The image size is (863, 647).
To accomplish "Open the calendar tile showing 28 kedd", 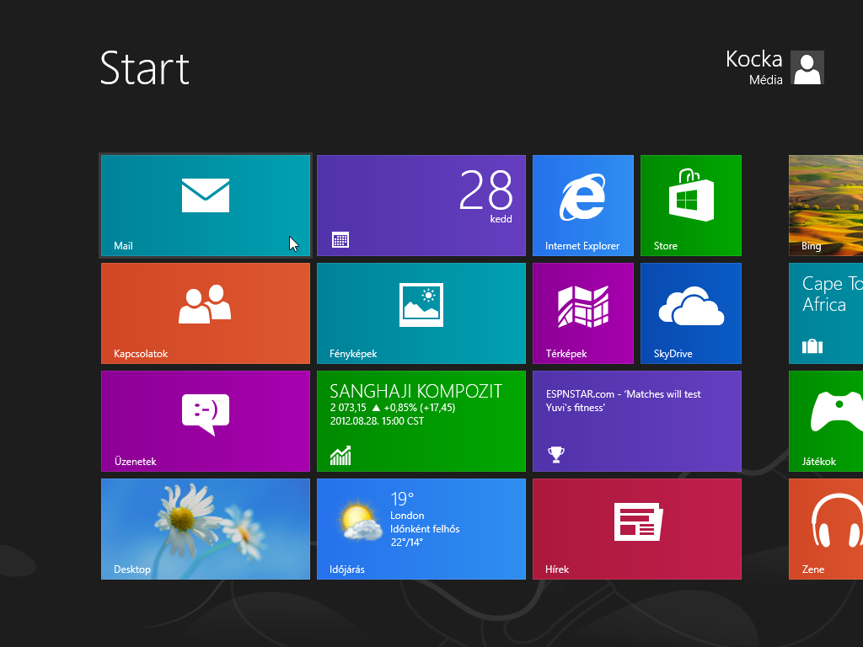I will [x=421, y=205].
